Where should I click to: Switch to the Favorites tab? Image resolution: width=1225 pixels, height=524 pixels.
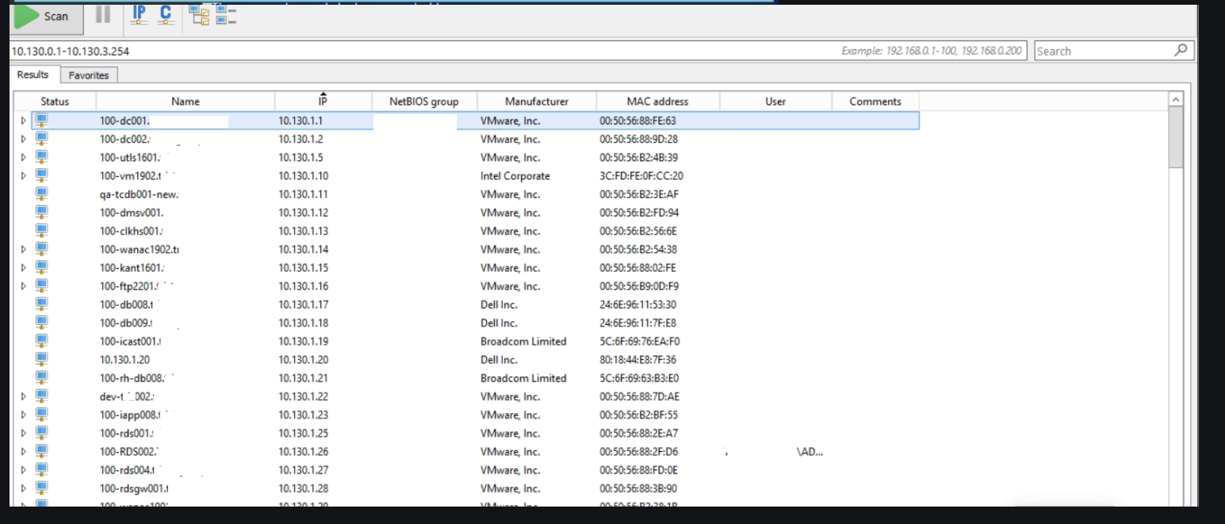(88, 75)
